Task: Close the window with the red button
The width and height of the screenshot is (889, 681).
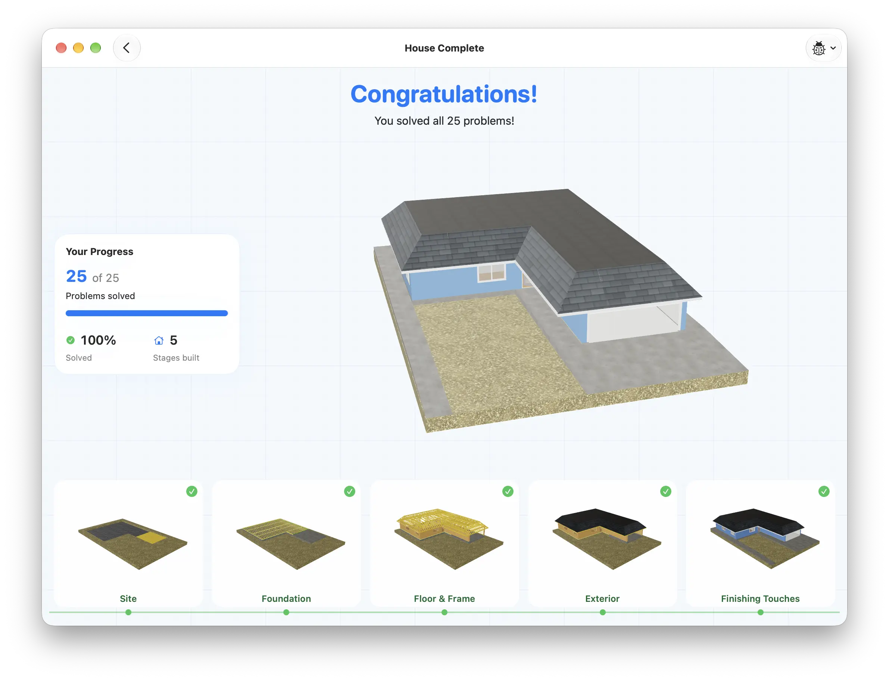Action: 61,48
